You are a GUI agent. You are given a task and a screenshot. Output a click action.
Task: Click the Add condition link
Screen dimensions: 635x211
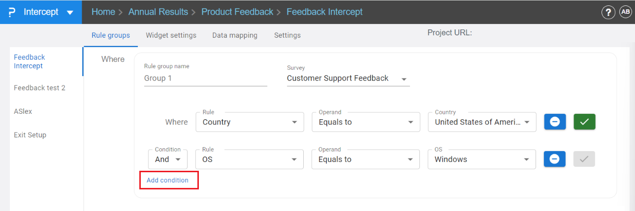click(167, 180)
